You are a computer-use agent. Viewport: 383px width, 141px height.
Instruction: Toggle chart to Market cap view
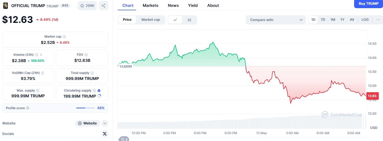151,20
